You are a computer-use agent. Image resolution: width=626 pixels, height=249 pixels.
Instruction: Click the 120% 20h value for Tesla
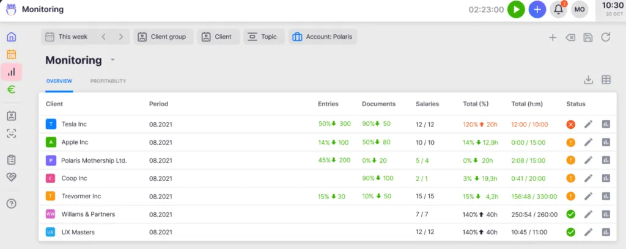click(480, 125)
